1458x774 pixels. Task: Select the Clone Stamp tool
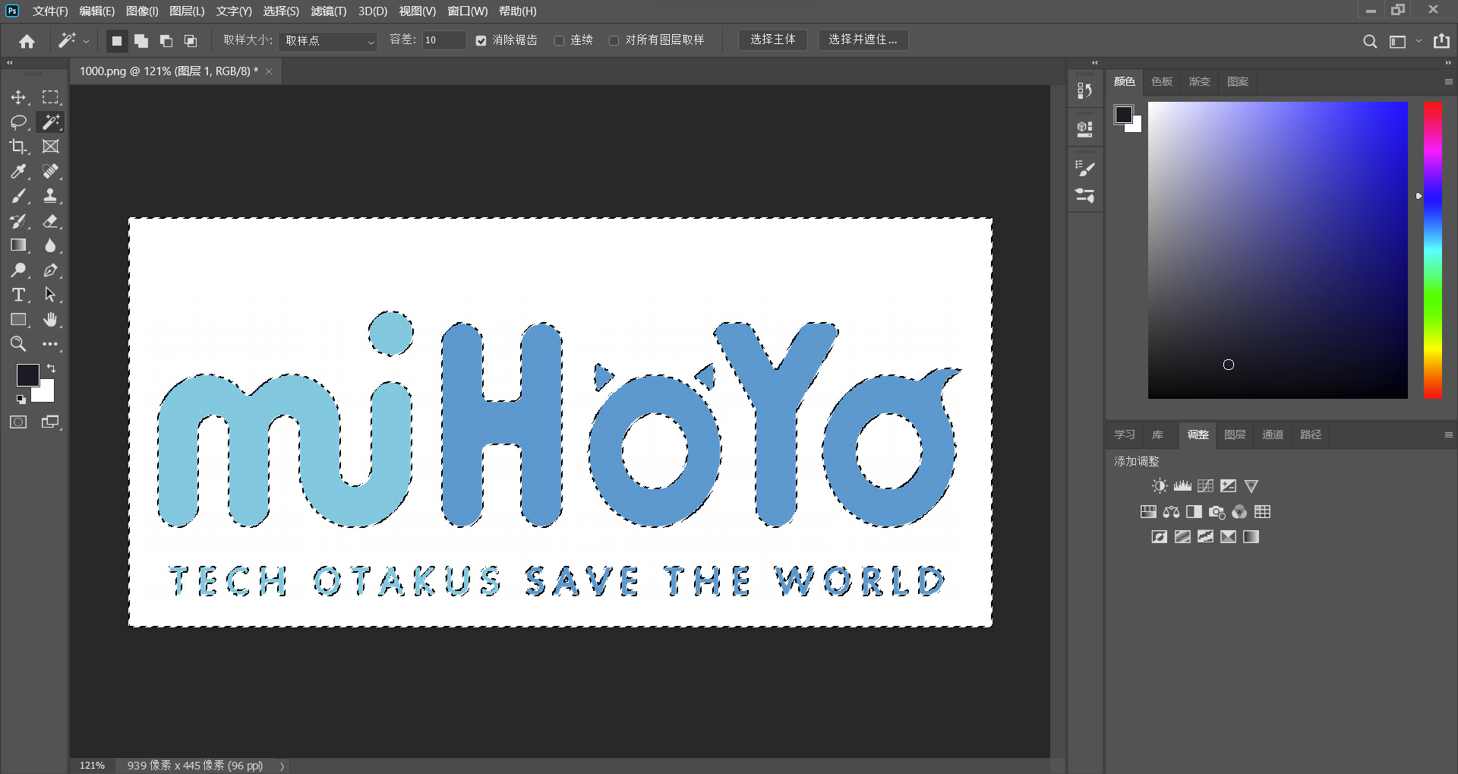(x=50, y=196)
